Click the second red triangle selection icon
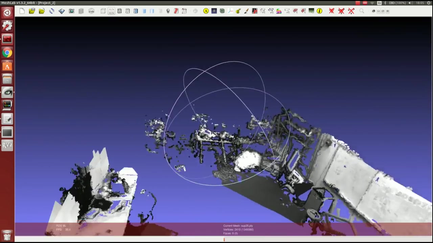433x243 pixels. point(303,11)
